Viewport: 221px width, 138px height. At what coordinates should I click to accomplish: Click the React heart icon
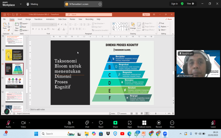[101, 123]
